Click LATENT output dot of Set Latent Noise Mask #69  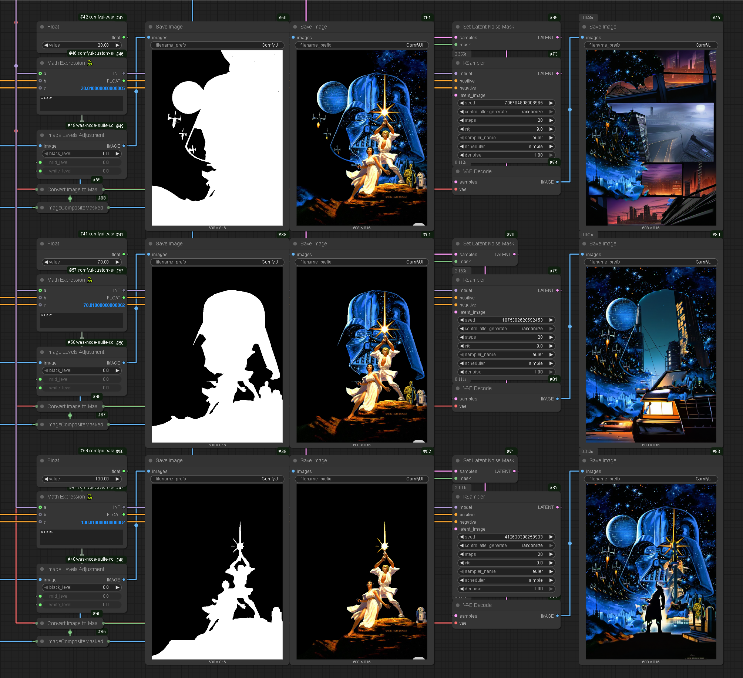tap(558, 37)
